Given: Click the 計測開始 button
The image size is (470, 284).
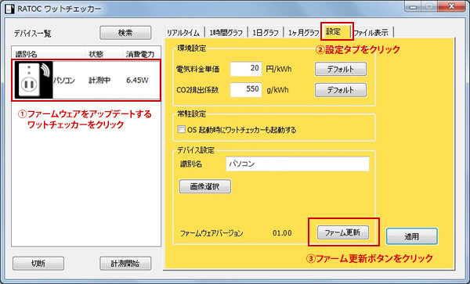Looking at the screenshot, I should tap(125, 264).
